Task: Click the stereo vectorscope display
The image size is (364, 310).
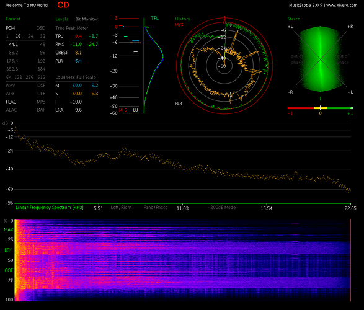Action: pyautogui.click(x=321, y=59)
